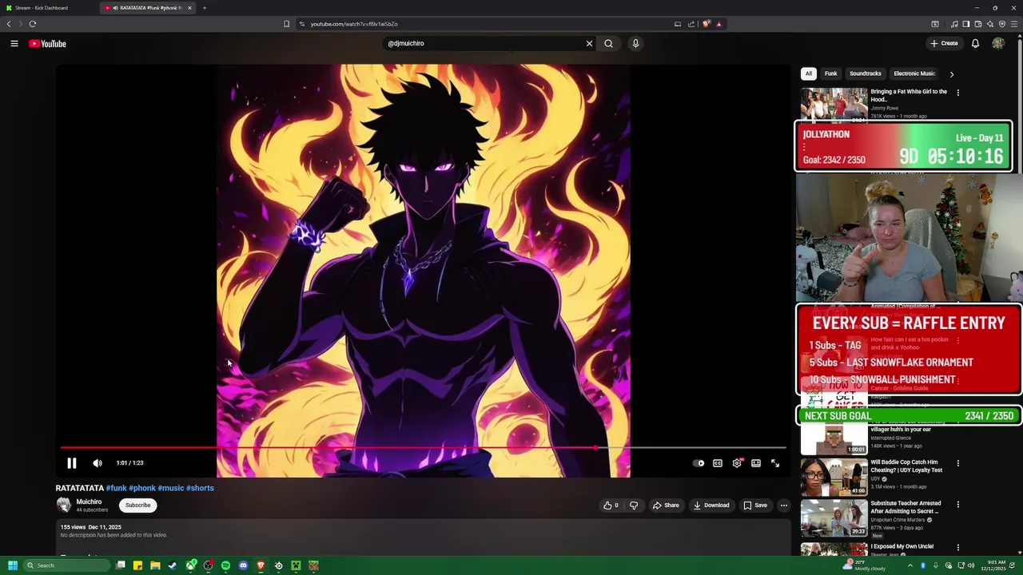Save the video to a playlist

755,506
